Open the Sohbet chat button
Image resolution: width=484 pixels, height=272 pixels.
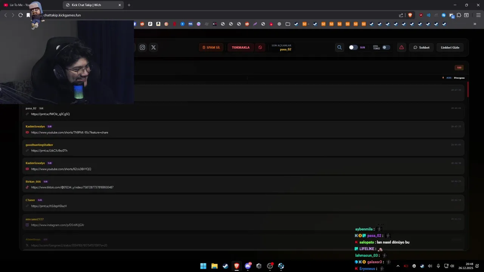(x=422, y=48)
